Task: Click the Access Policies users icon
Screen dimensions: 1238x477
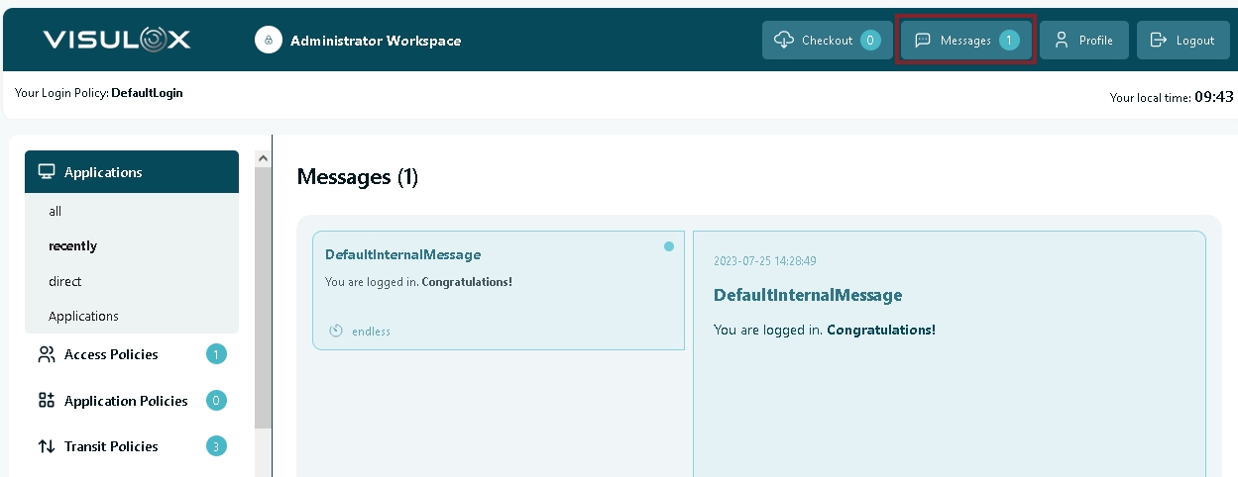Action: coord(47,354)
